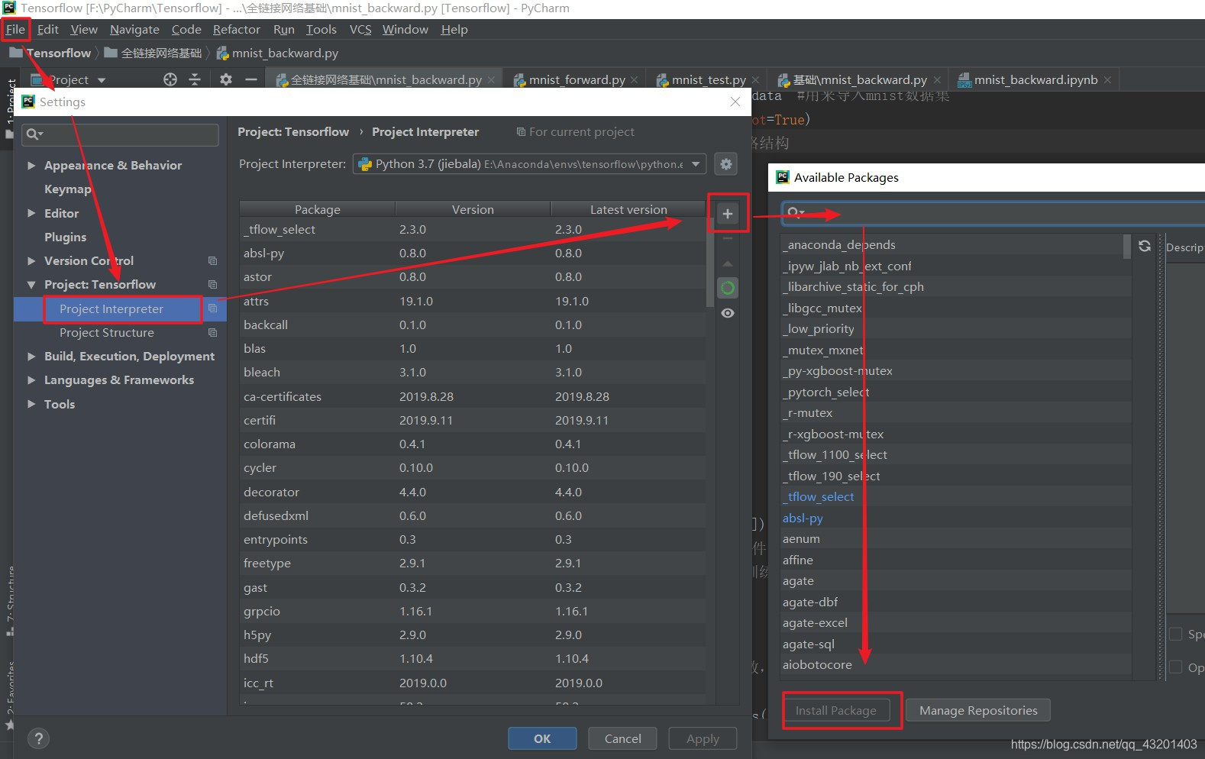Click the installed packages table scrollbar

(710, 263)
